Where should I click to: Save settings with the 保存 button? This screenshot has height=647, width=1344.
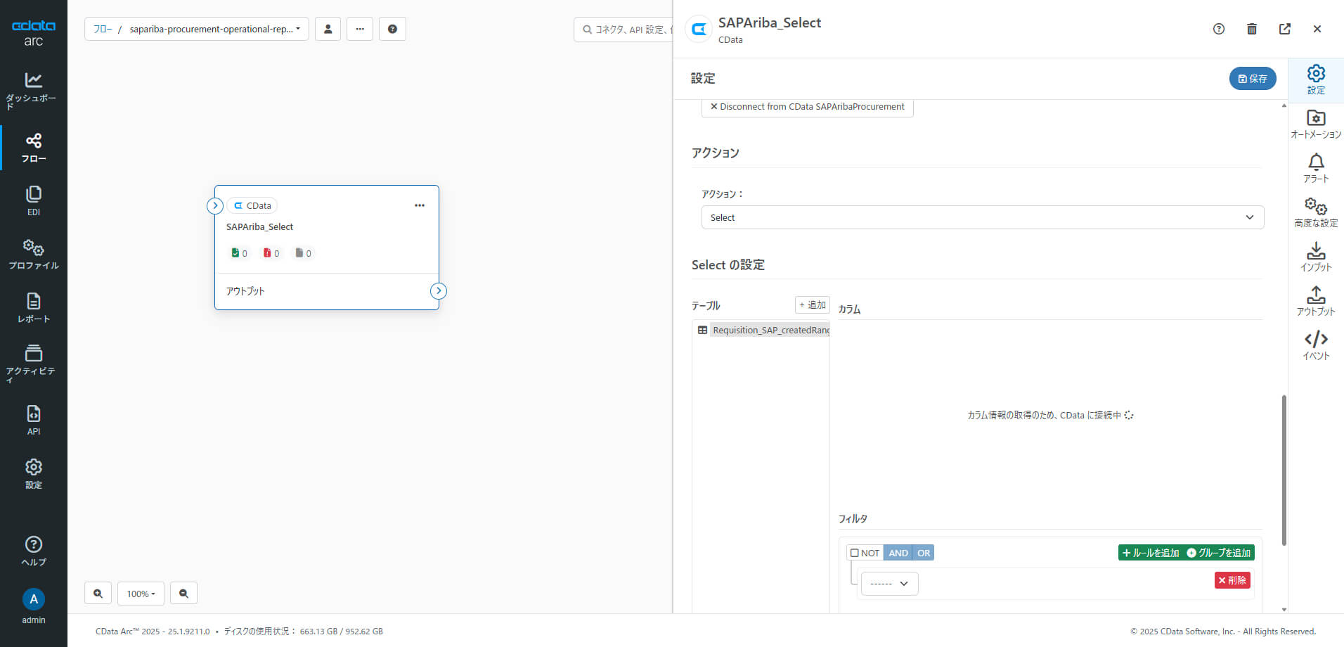click(x=1253, y=79)
